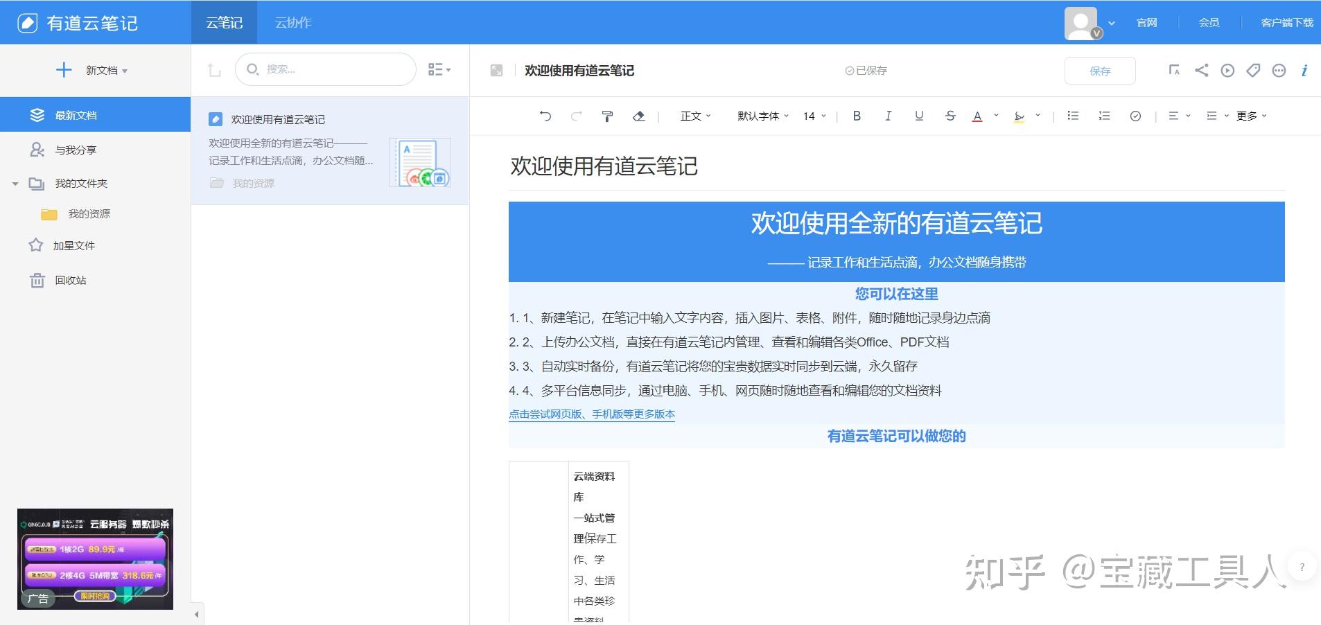
Task: Click the play presentation icon
Action: pyautogui.click(x=1227, y=70)
